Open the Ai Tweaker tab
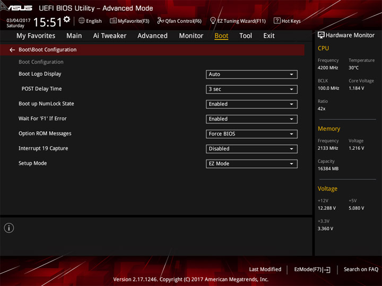 110,36
